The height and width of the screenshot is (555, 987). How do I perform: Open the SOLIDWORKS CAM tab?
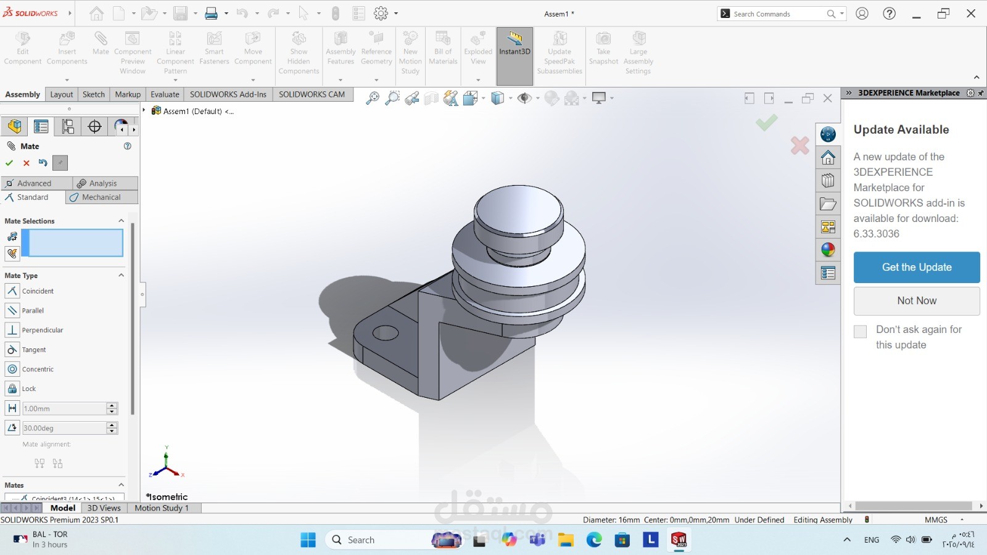click(312, 94)
